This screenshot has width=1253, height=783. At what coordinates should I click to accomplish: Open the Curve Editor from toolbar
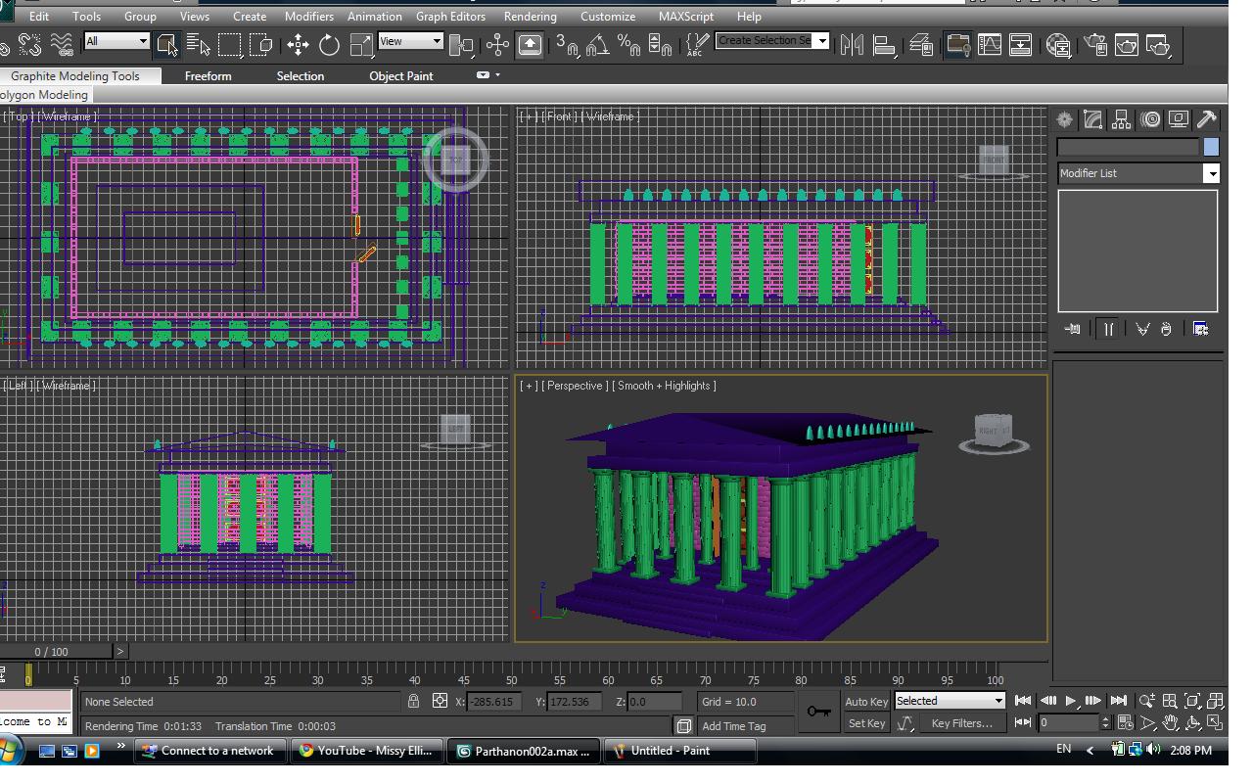[990, 45]
